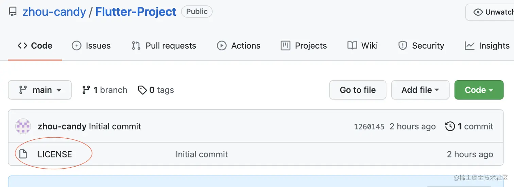Select the Projects tab
This screenshot has height=187, width=514.
point(304,46)
